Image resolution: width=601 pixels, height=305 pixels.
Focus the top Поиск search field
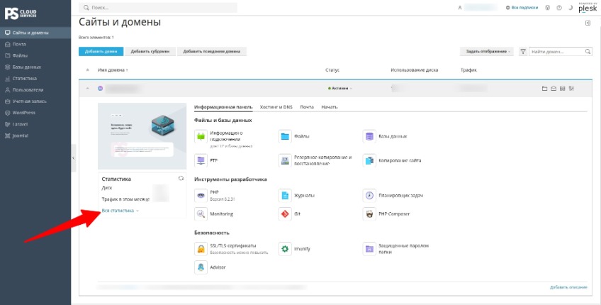coord(158,8)
